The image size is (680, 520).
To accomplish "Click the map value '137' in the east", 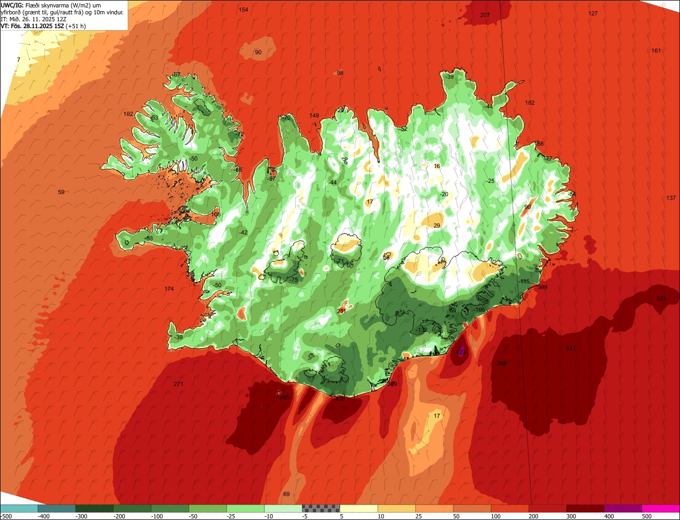I will pos(671,198).
